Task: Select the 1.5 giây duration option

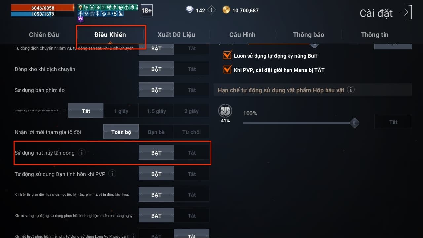Action: tap(156, 111)
